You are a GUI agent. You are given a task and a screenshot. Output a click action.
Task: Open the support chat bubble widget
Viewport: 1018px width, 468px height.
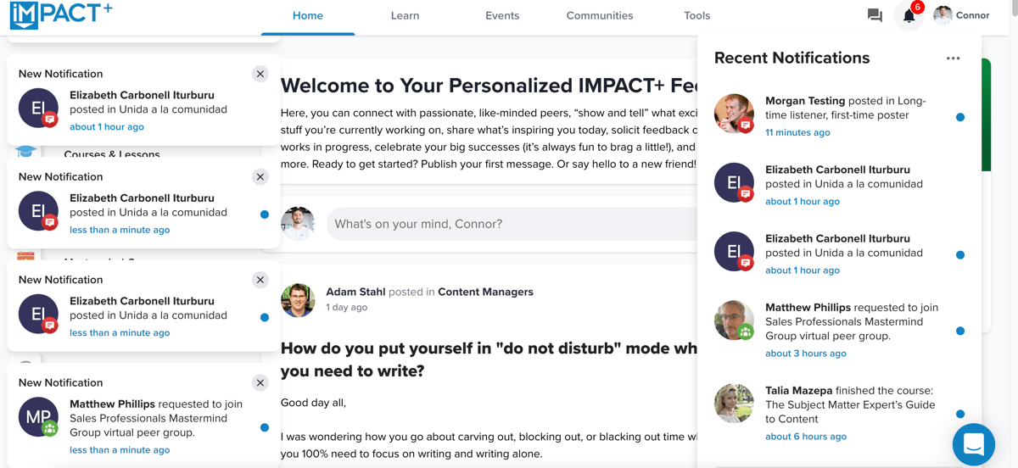point(973,444)
